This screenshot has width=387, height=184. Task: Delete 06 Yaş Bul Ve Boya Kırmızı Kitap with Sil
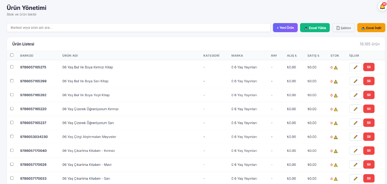tap(369, 67)
